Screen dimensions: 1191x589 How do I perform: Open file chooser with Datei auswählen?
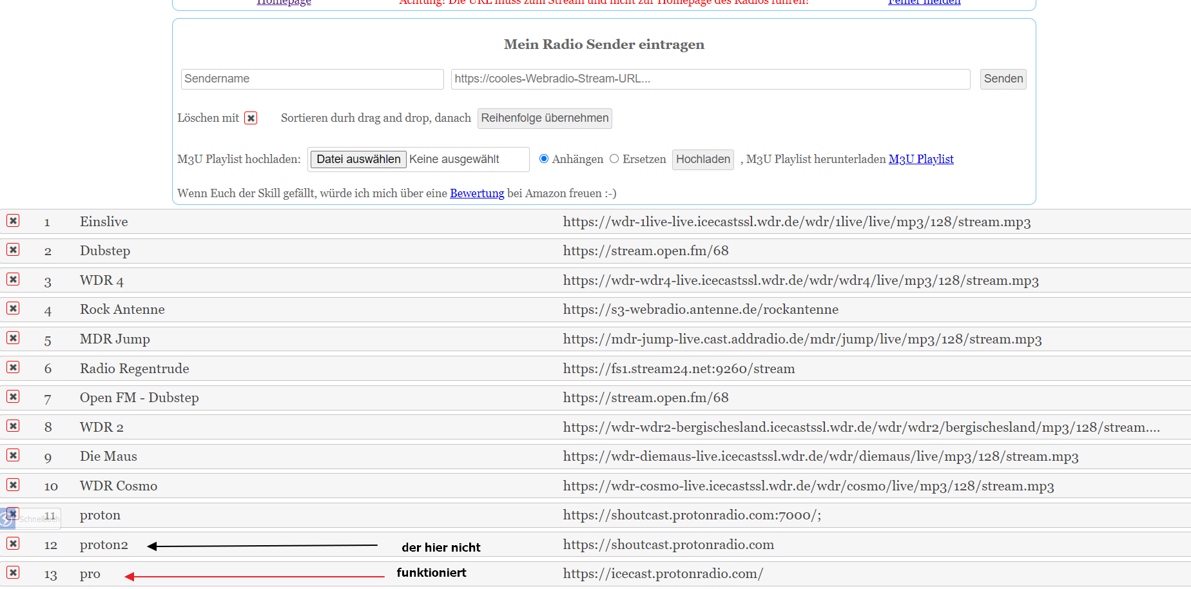pos(358,159)
